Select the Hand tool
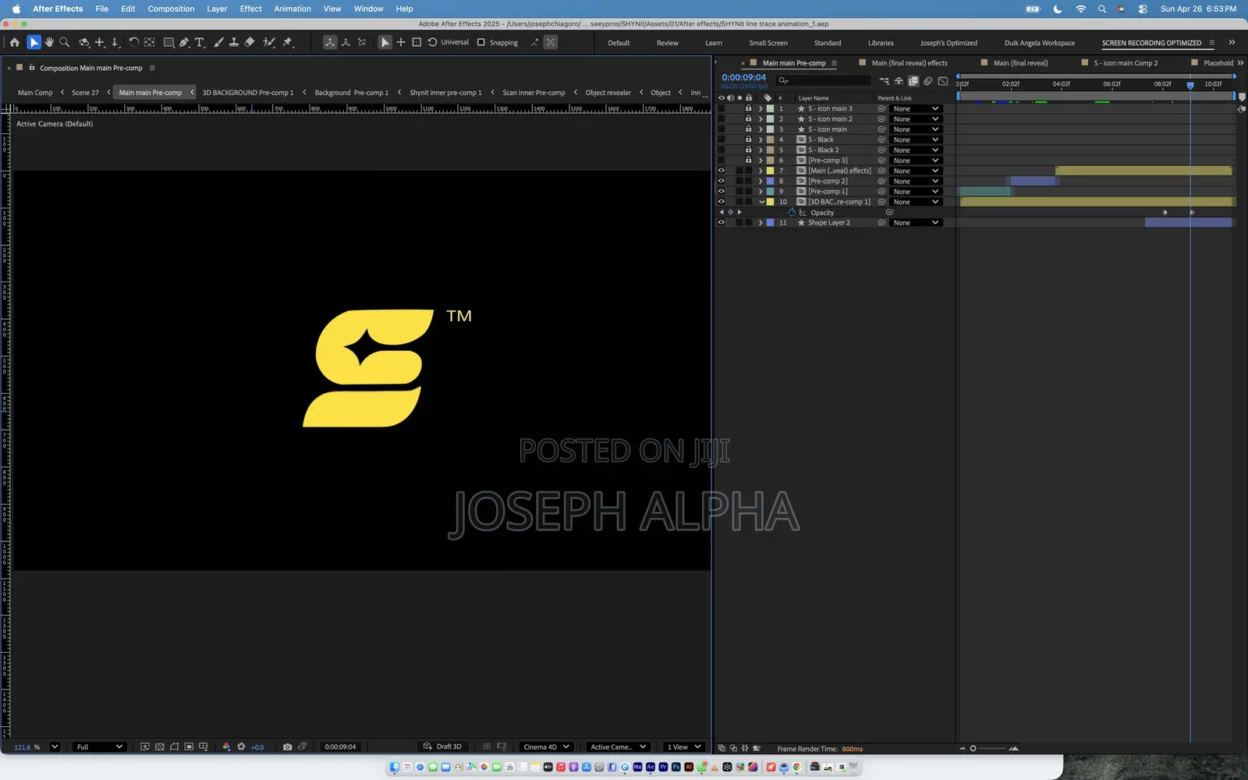This screenshot has width=1248, height=780. pos(49,42)
